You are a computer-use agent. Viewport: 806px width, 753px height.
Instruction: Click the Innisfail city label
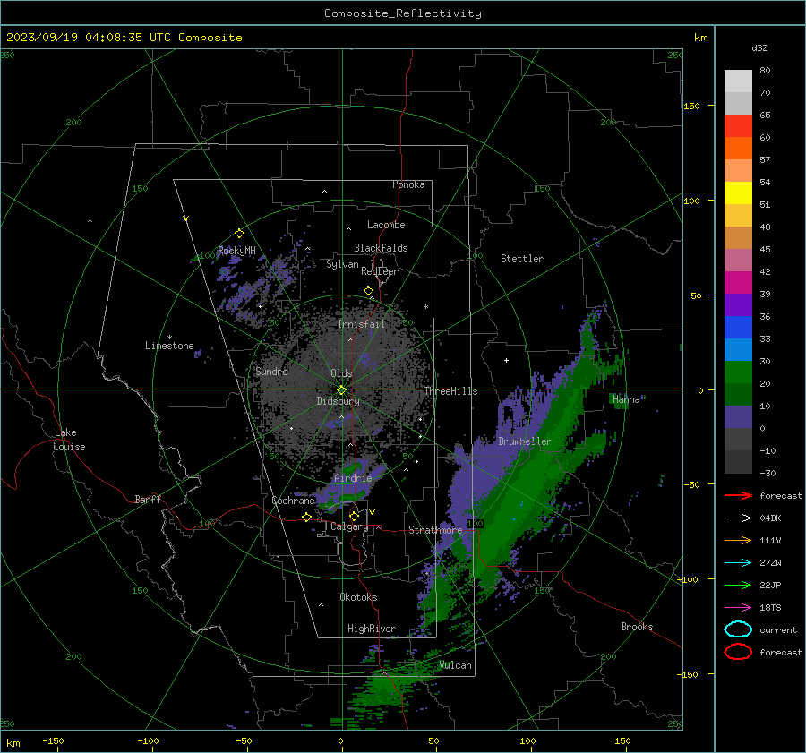(362, 324)
